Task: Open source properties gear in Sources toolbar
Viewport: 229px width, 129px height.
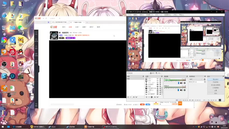Action: (x=152, y=97)
